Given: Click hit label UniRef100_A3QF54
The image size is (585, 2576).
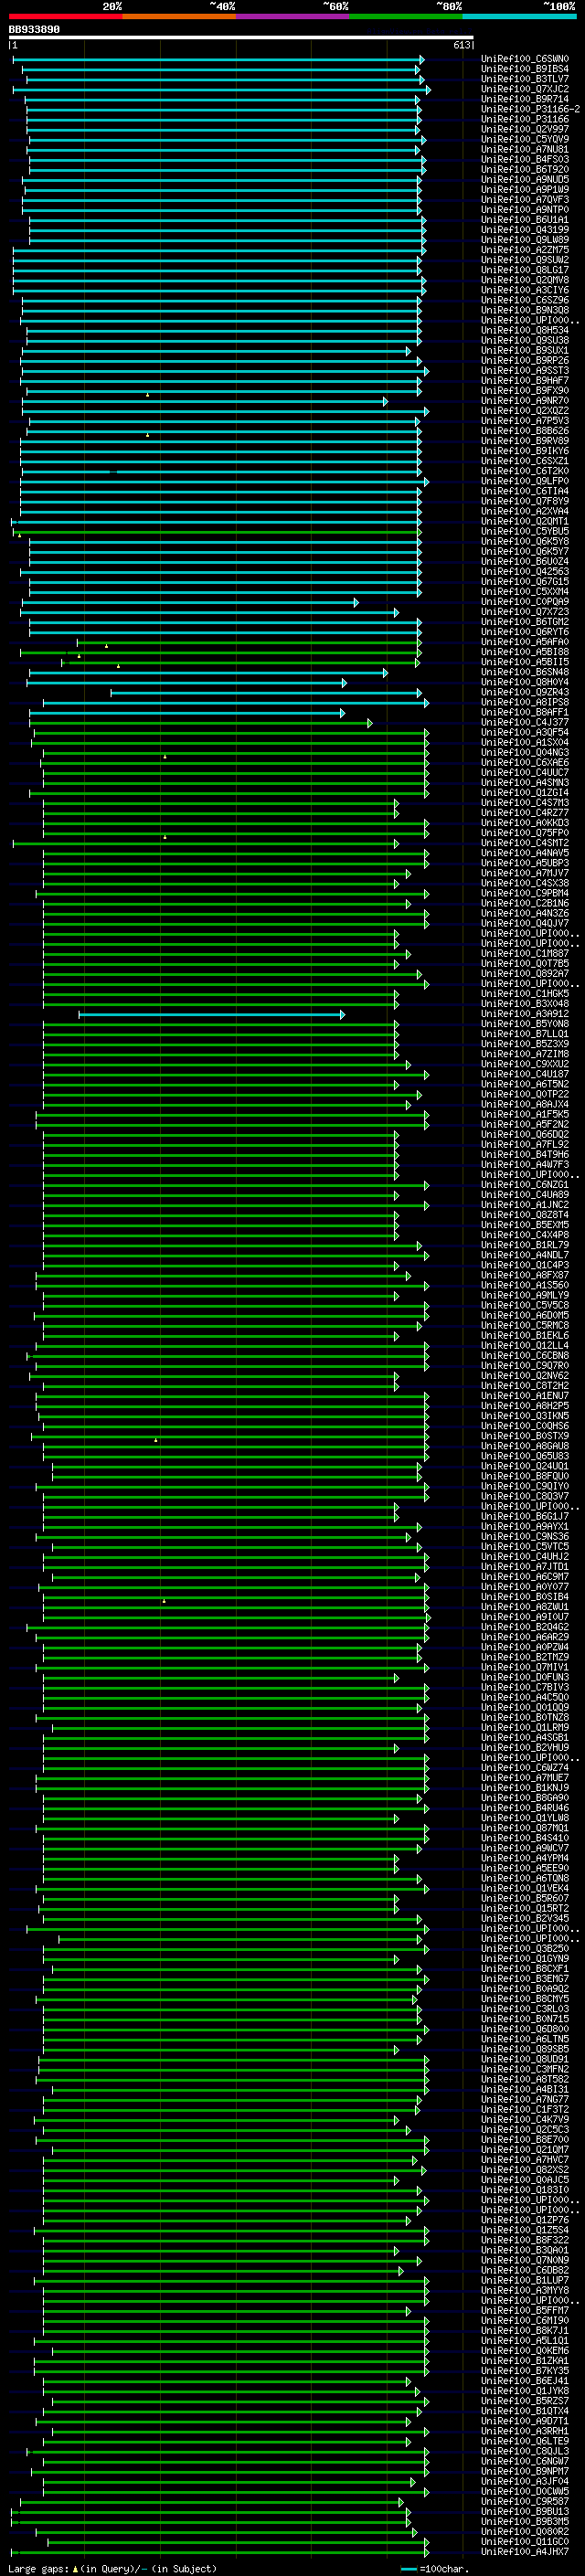Looking at the screenshot, I should (525, 732).
